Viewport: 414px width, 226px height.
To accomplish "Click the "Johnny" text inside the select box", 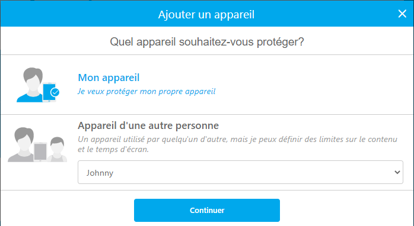I will [x=100, y=173].
